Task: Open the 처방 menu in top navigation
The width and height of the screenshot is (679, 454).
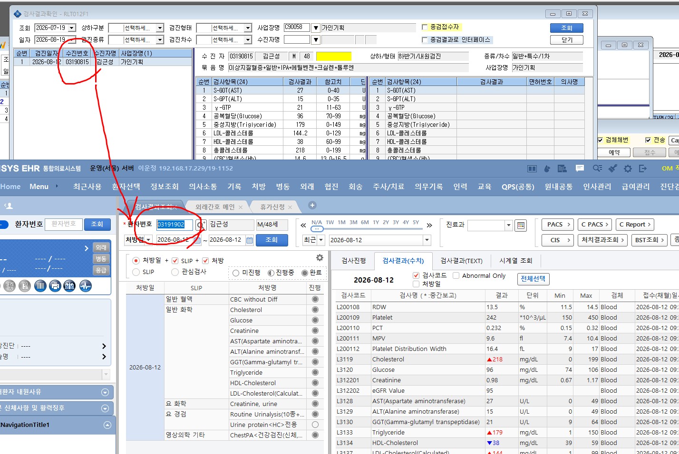Action: coord(259,187)
